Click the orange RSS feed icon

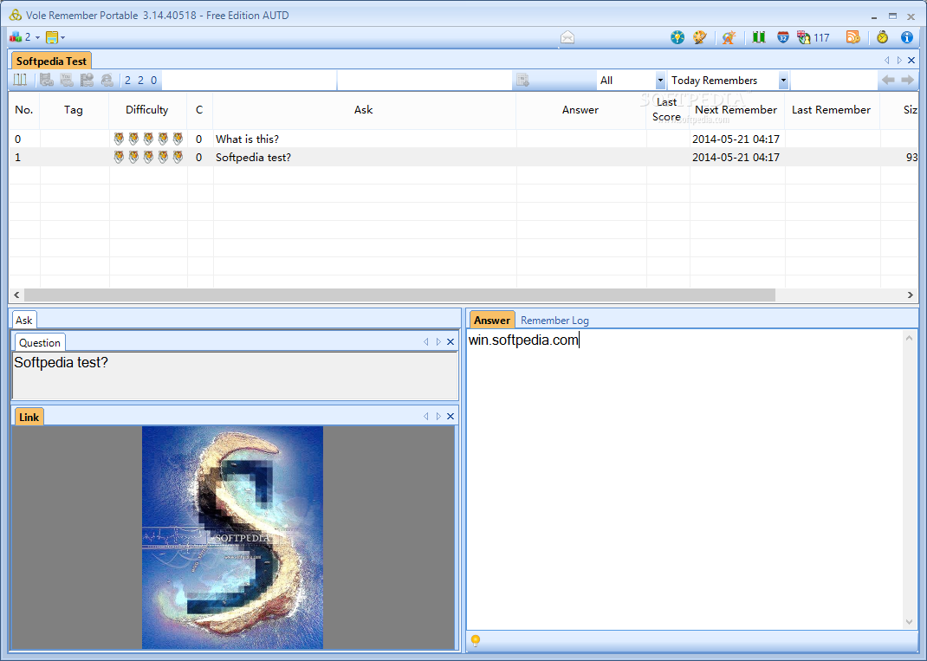(x=852, y=38)
